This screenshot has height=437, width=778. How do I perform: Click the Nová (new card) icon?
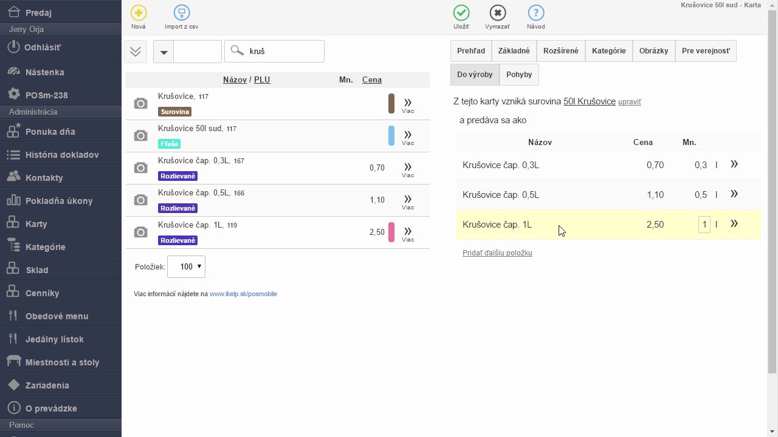tap(139, 13)
